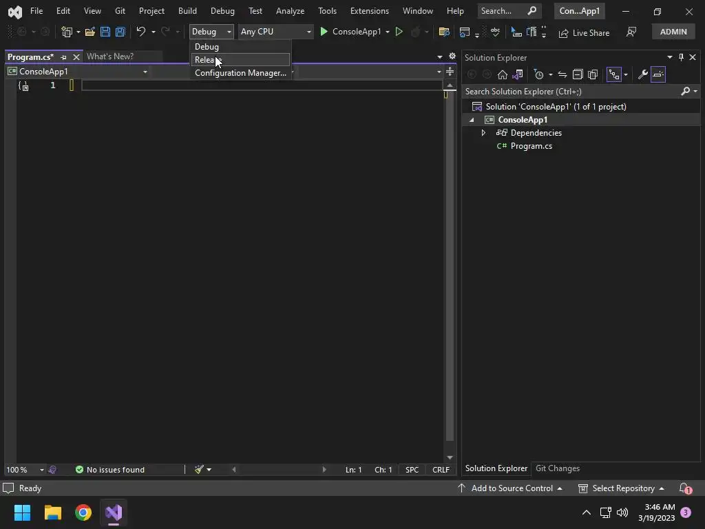705x529 pixels.
Task: Open the Extensions menu
Action: pos(369,11)
